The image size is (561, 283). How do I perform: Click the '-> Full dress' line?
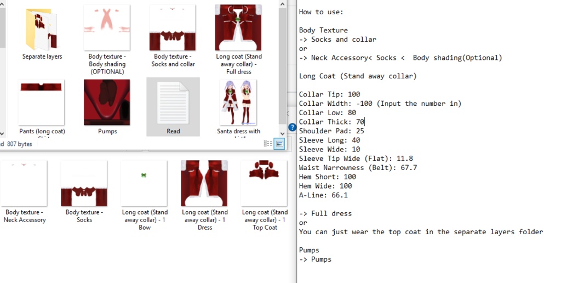click(x=325, y=213)
